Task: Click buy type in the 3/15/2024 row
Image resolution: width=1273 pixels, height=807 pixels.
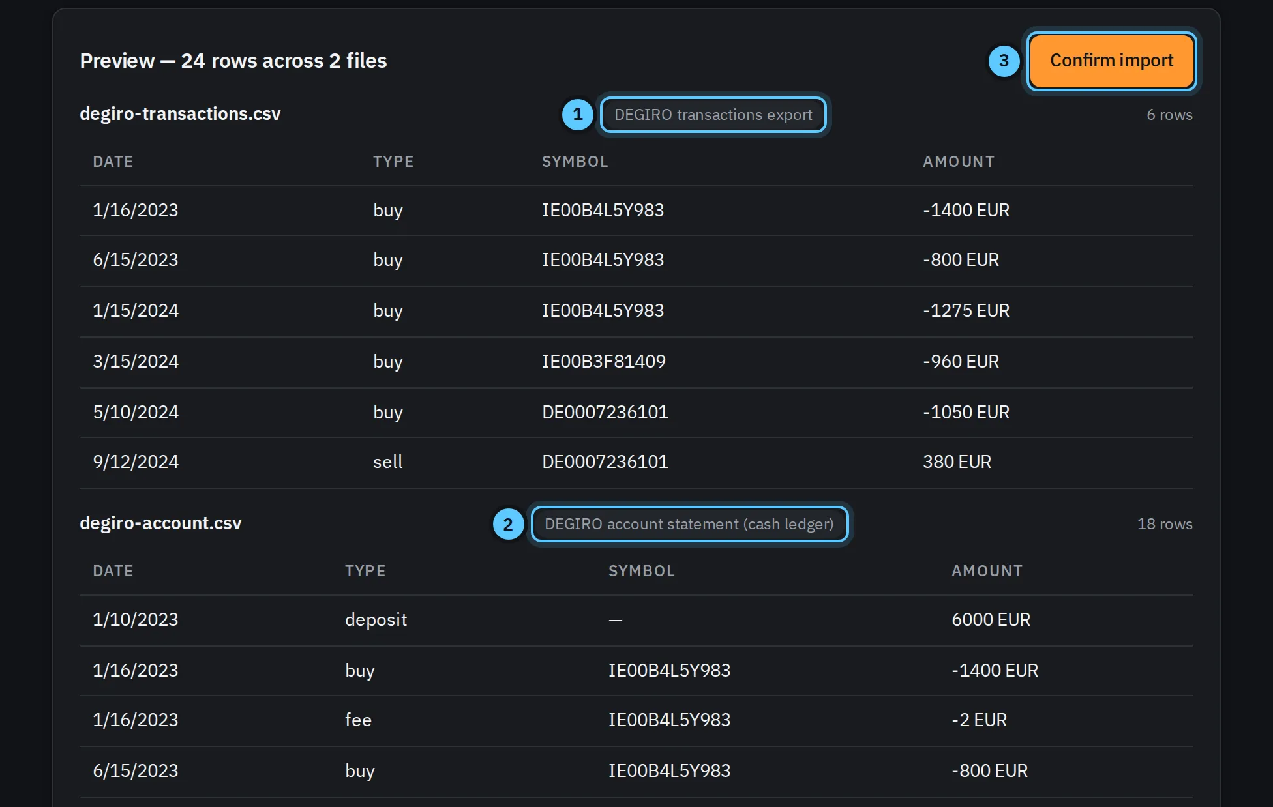Action: click(x=387, y=361)
